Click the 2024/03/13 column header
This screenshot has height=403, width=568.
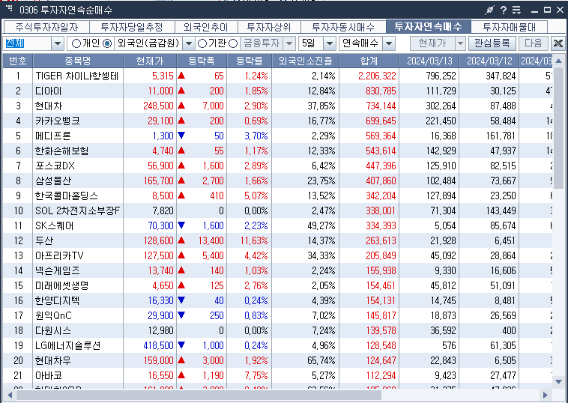[x=429, y=61]
